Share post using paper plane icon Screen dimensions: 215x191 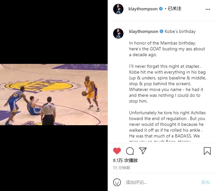143,151
